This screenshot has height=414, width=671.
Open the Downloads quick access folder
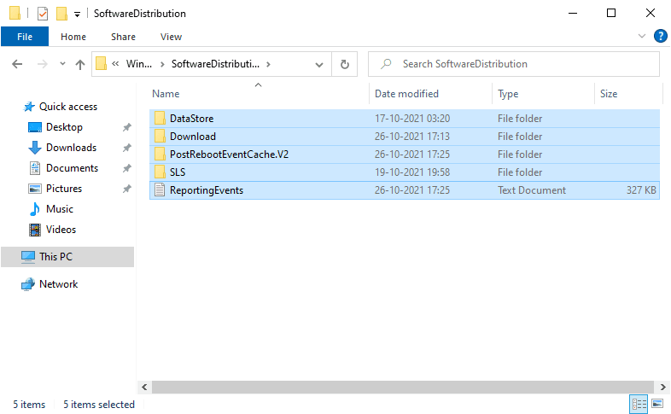coord(71,148)
